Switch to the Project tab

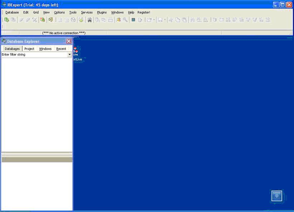29,49
